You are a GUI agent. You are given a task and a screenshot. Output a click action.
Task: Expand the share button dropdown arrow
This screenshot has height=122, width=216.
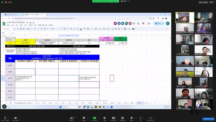[163, 24]
